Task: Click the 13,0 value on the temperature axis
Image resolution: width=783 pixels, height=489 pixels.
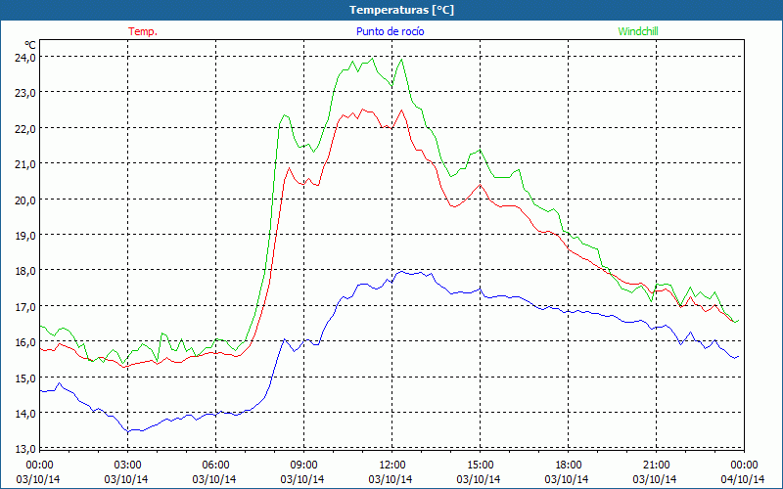Action: tap(25, 449)
